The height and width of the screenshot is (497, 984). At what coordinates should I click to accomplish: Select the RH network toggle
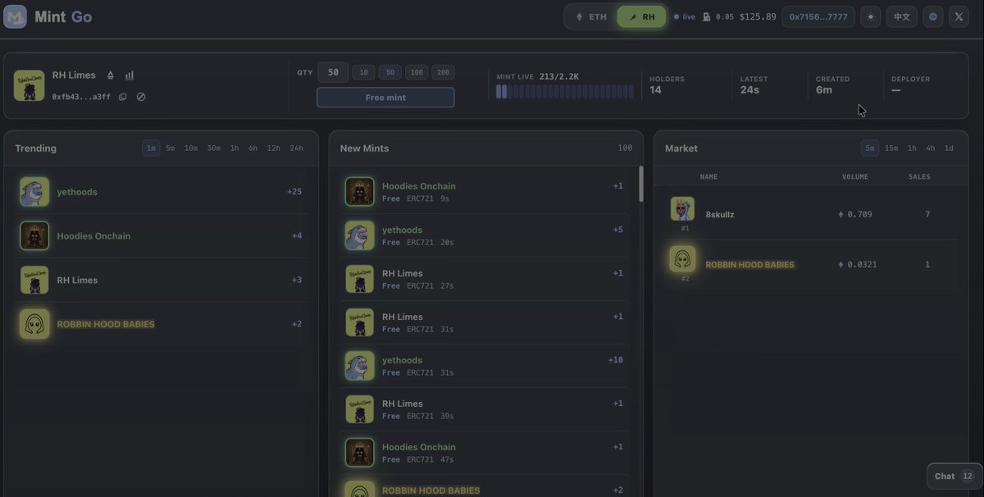642,16
